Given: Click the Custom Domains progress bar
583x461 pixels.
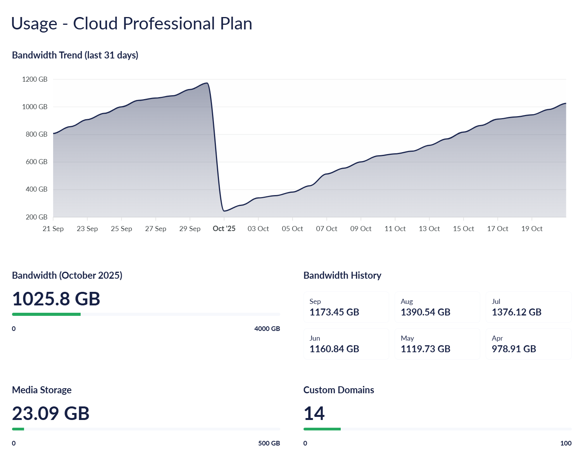Looking at the screenshot, I should coord(437,429).
